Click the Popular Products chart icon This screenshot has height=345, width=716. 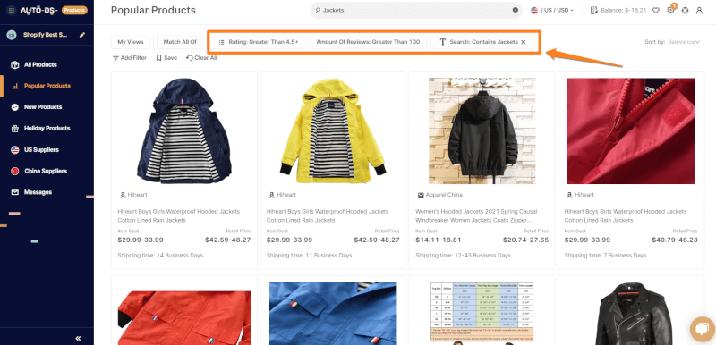tap(14, 86)
